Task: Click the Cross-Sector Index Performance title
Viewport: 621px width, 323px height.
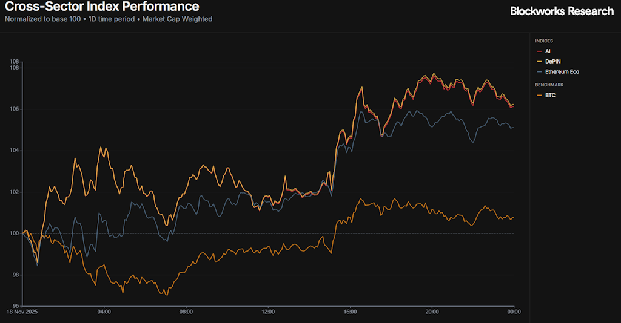Action: coord(102,7)
